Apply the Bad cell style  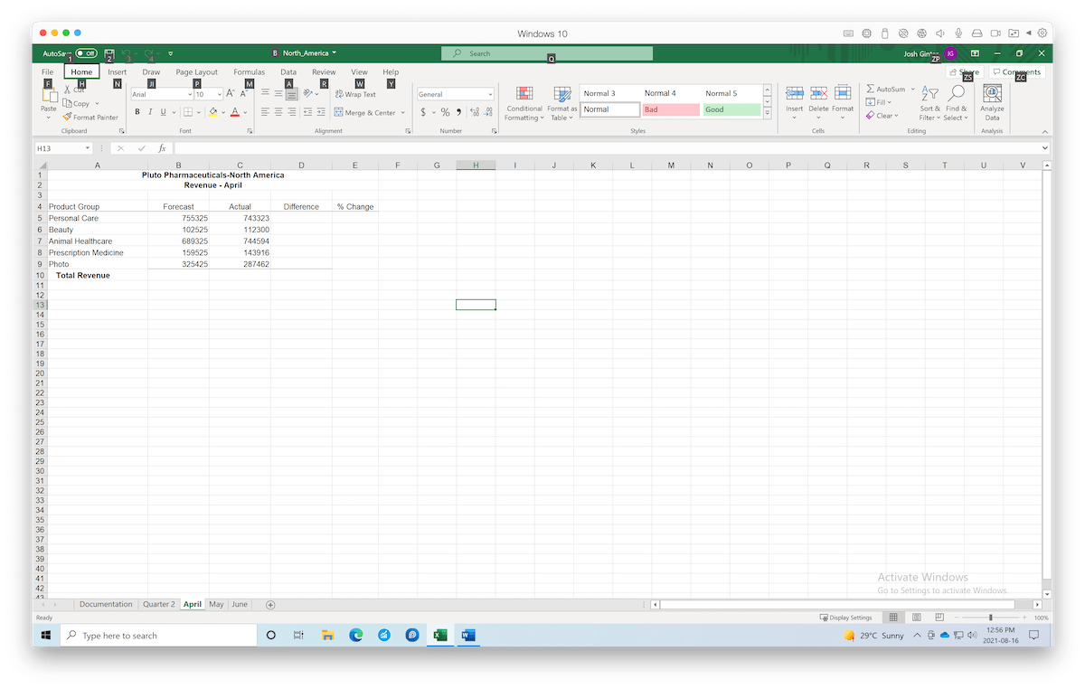coord(671,109)
